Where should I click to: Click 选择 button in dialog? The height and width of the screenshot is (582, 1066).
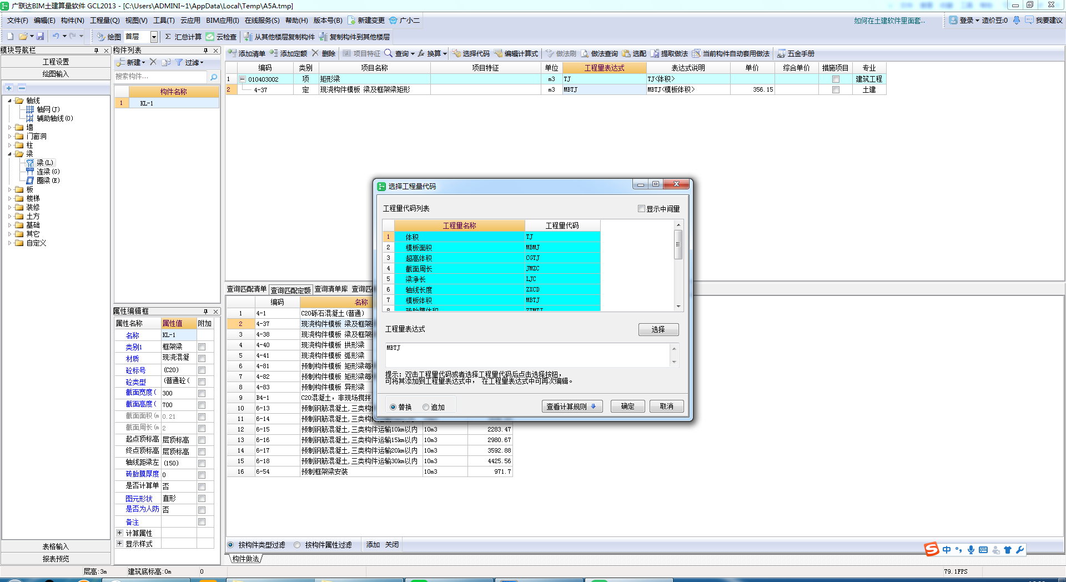coord(658,329)
